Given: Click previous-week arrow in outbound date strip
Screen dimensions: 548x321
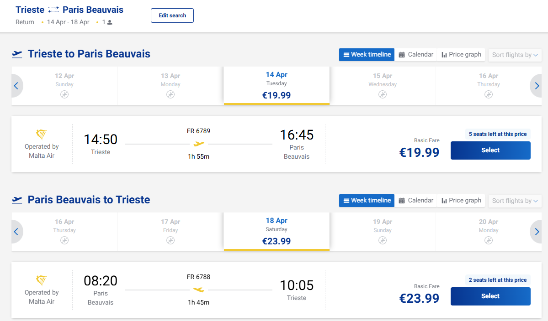Looking at the screenshot, I should click(16, 86).
